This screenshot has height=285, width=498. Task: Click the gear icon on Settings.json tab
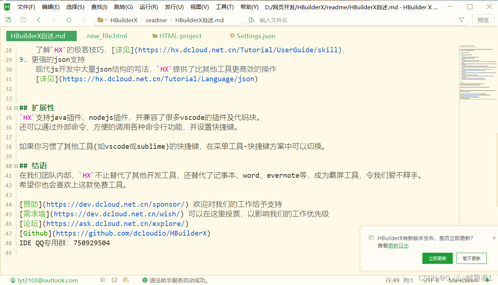[x=232, y=36]
